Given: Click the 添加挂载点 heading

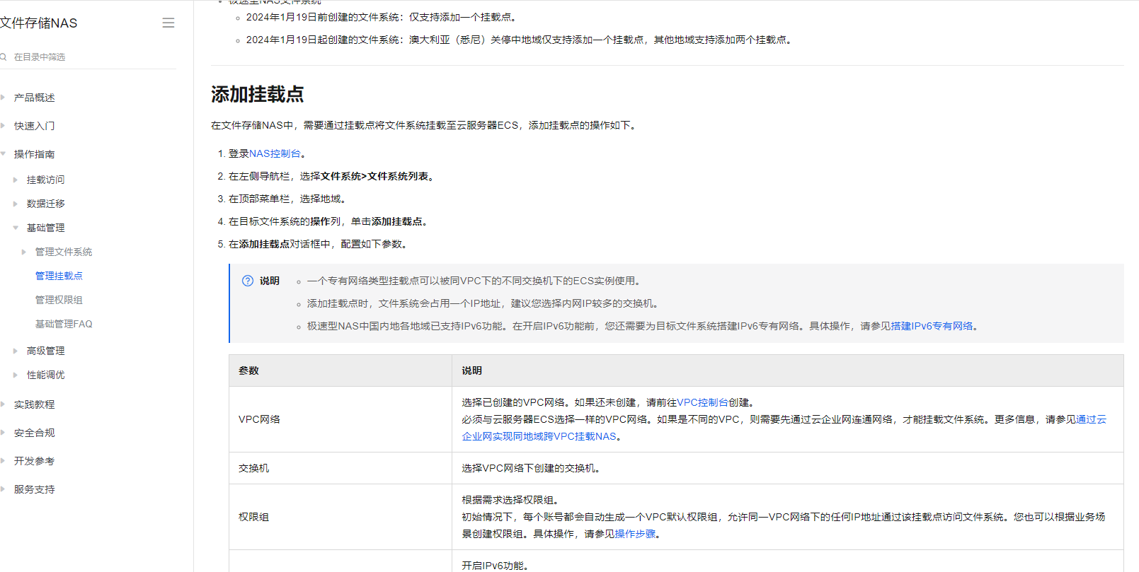Looking at the screenshot, I should (x=258, y=94).
